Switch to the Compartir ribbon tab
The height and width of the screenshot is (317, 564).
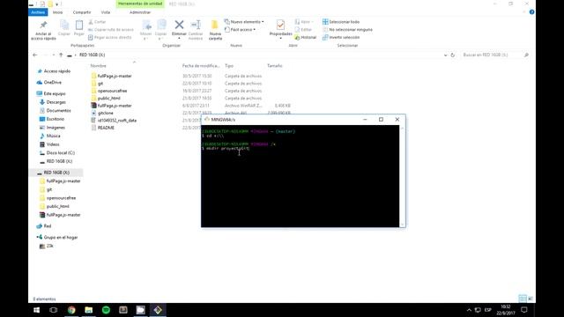point(82,12)
